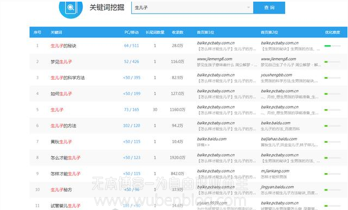The width and height of the screenshot is (348, 210).
Task: Open keyword 怎么才能生儿子
Action: (66, 158)
